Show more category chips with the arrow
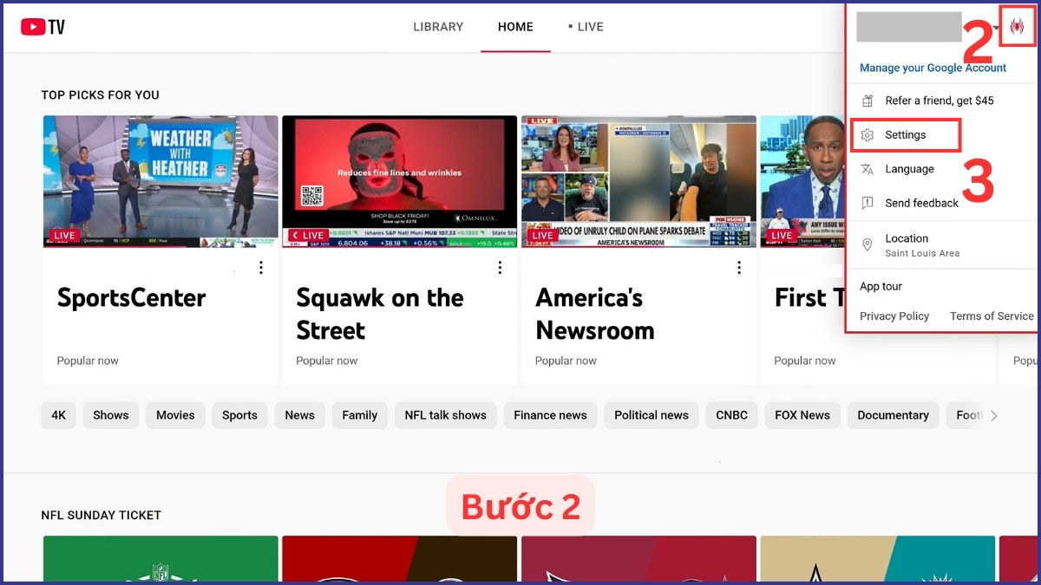This screenshot has width=1041, height=585. point(994,416)
